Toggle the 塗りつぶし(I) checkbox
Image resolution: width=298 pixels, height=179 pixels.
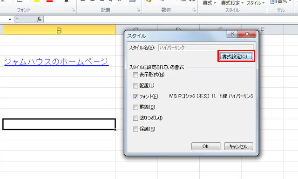click(135, 118)
